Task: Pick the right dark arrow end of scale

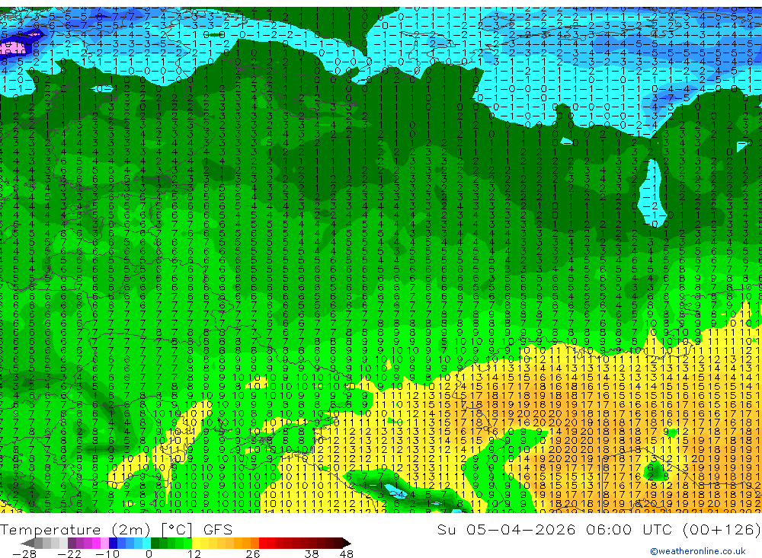Action: click(x=347, y=544)
